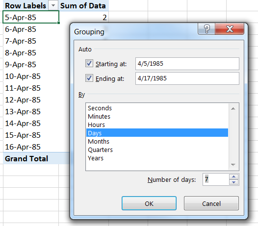The height and width of the screenshot is (226, 258).
Task: Uncheck the Starting at checkbox
Action: [x=89, y=63]
